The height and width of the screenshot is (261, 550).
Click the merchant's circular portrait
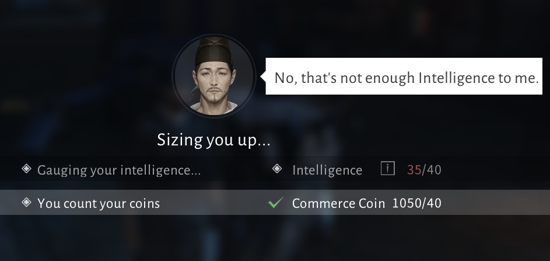[214, 75]
